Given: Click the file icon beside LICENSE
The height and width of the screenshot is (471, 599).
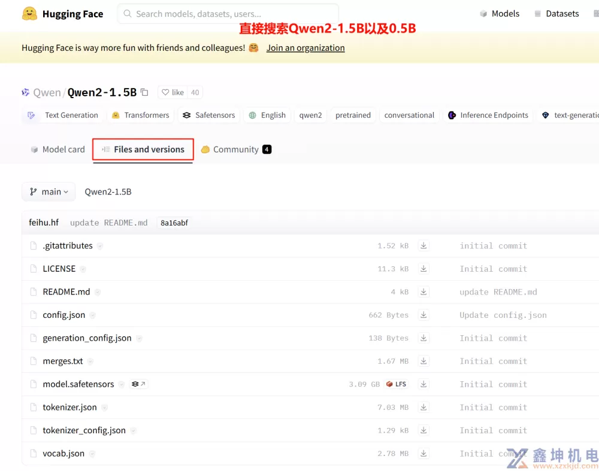Looking at the screenshot, I should pyautogui.click(x=34, y=269).
